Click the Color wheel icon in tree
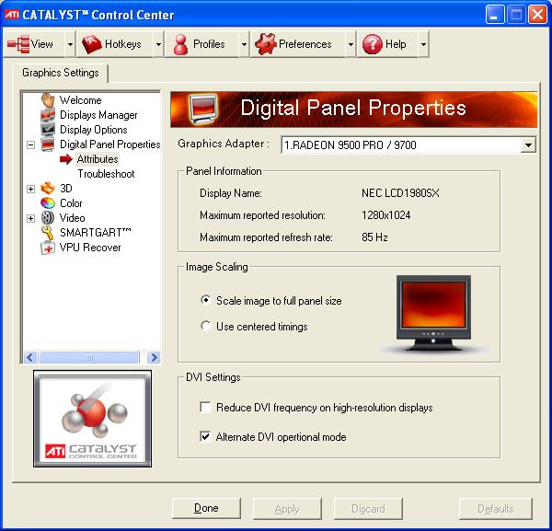Viewport: 552px width, 531px height. coord(48,203)
